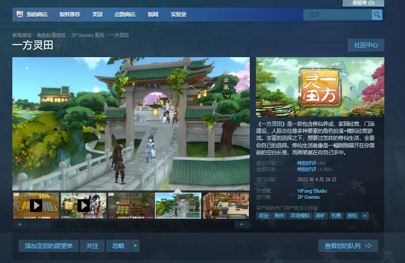Open 您的商店 menu

click(37, 15)
